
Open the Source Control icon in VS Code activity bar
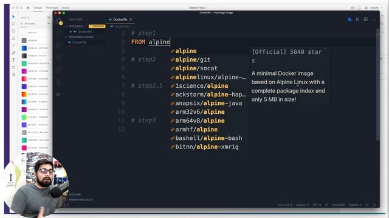point(59,45)
